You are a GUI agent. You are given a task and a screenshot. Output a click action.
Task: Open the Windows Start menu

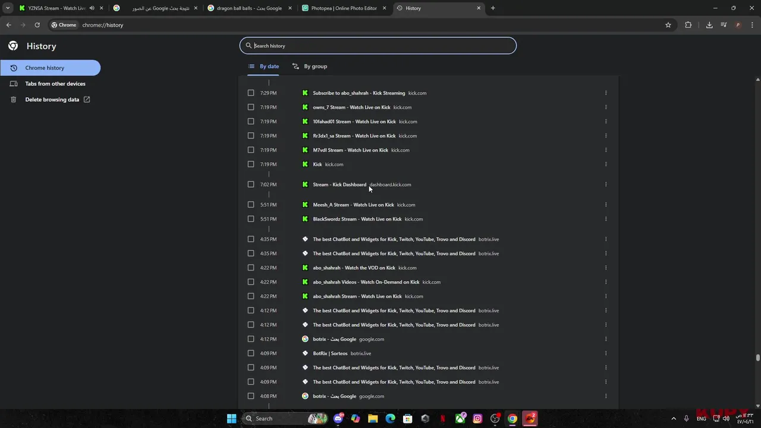pos(231,418)
